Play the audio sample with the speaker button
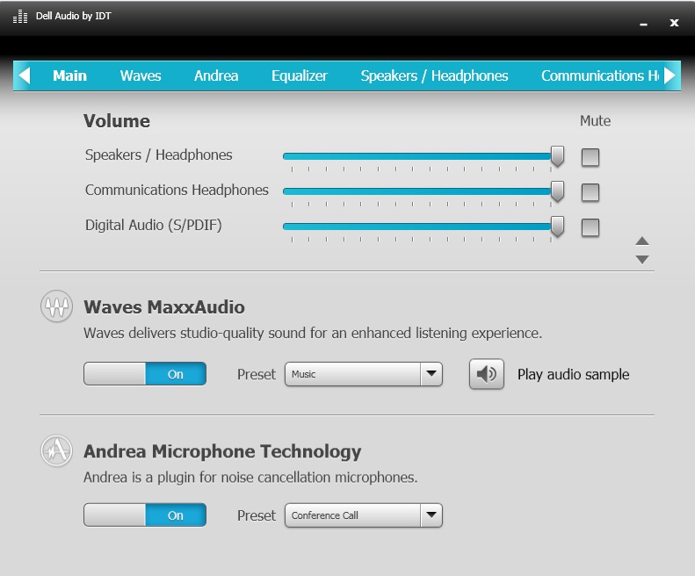Screen dimensions: 695x576 coord(486,374)
